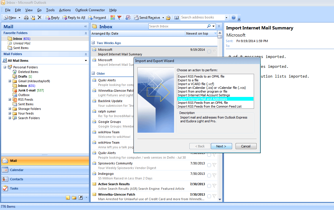334x210 pixels.
Task: Open the New item dropdown arrow
Action: pyautogui.click(x=19, y=18)
